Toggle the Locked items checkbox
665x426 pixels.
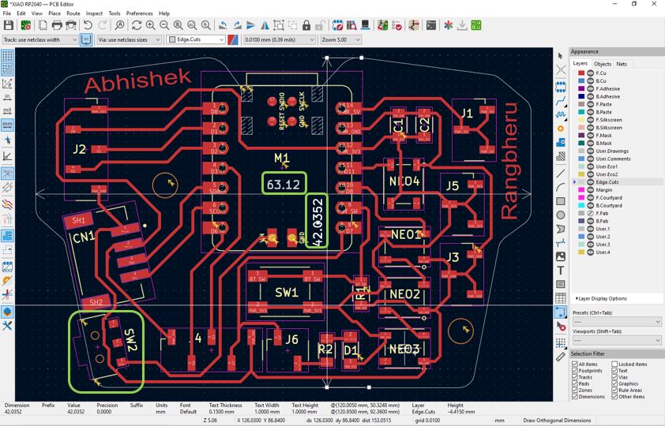614,364
